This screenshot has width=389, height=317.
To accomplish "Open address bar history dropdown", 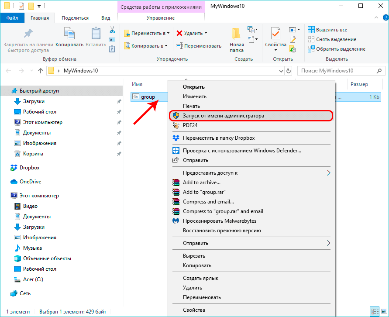I will [281, 71].
